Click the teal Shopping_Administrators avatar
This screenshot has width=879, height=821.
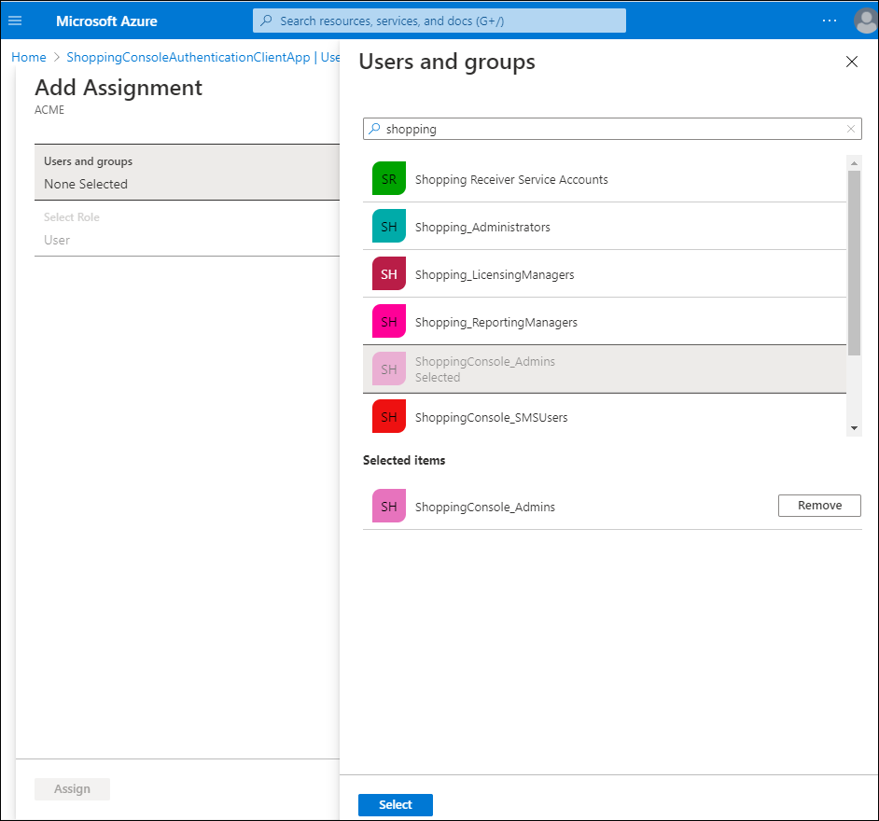[x=388, y=227]
